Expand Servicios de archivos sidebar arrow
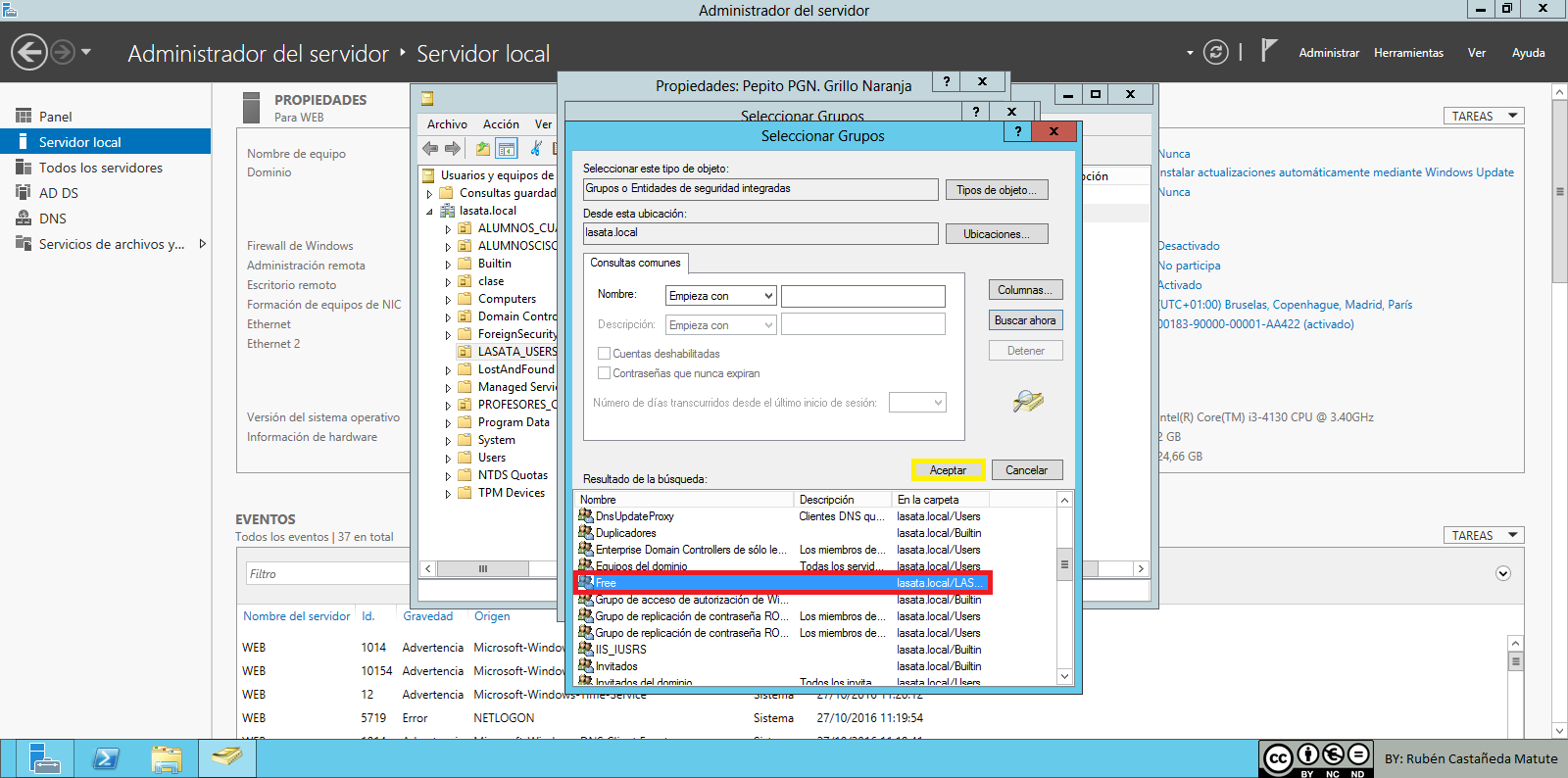 [x=202, y=243]
